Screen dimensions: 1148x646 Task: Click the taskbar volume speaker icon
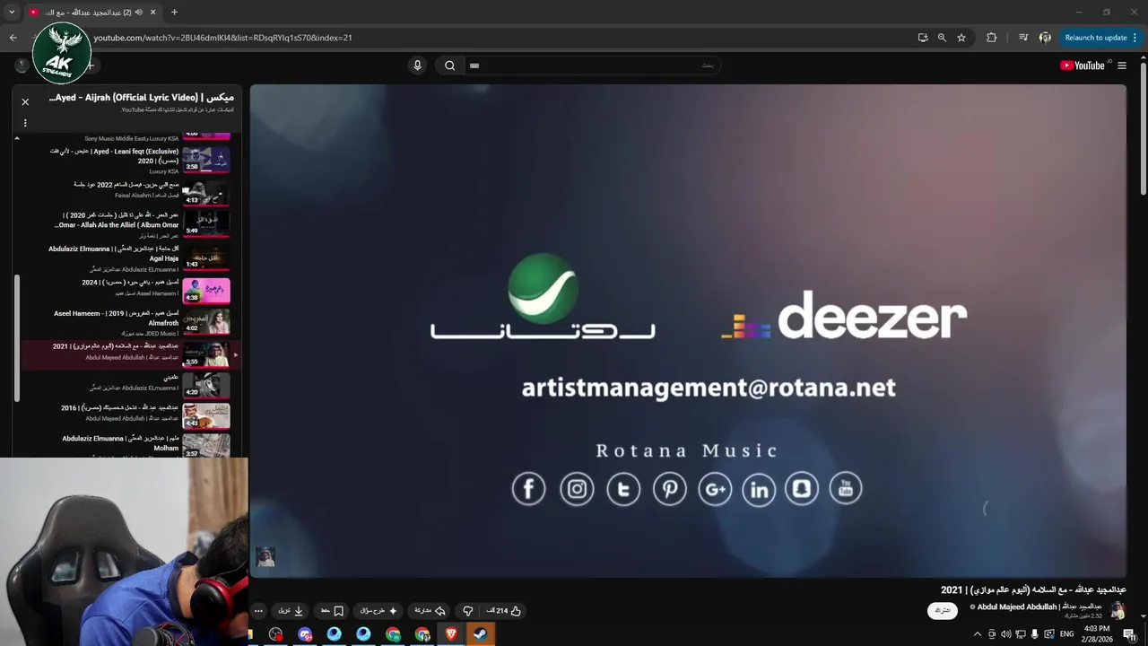1006,634
